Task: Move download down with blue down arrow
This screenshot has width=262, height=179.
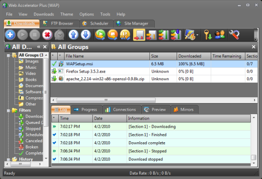Action: coord(86,35)
